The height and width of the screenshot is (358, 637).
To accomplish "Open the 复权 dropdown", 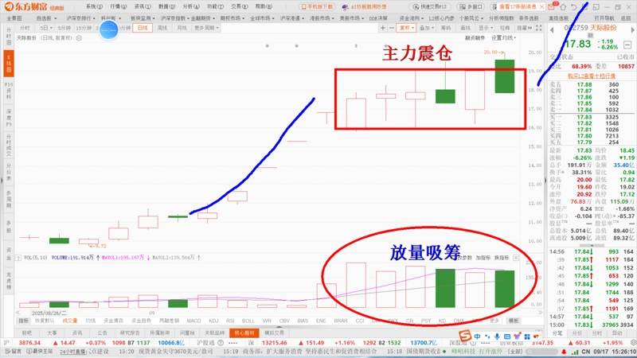I will (x=406, y=28).
